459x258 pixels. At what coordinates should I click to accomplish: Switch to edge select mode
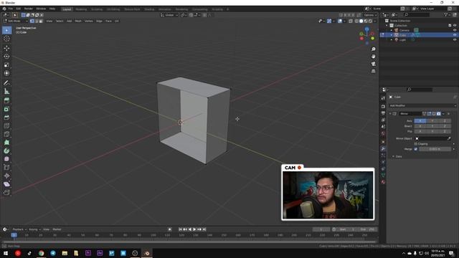pyautogui.click(x=37, y=21)
